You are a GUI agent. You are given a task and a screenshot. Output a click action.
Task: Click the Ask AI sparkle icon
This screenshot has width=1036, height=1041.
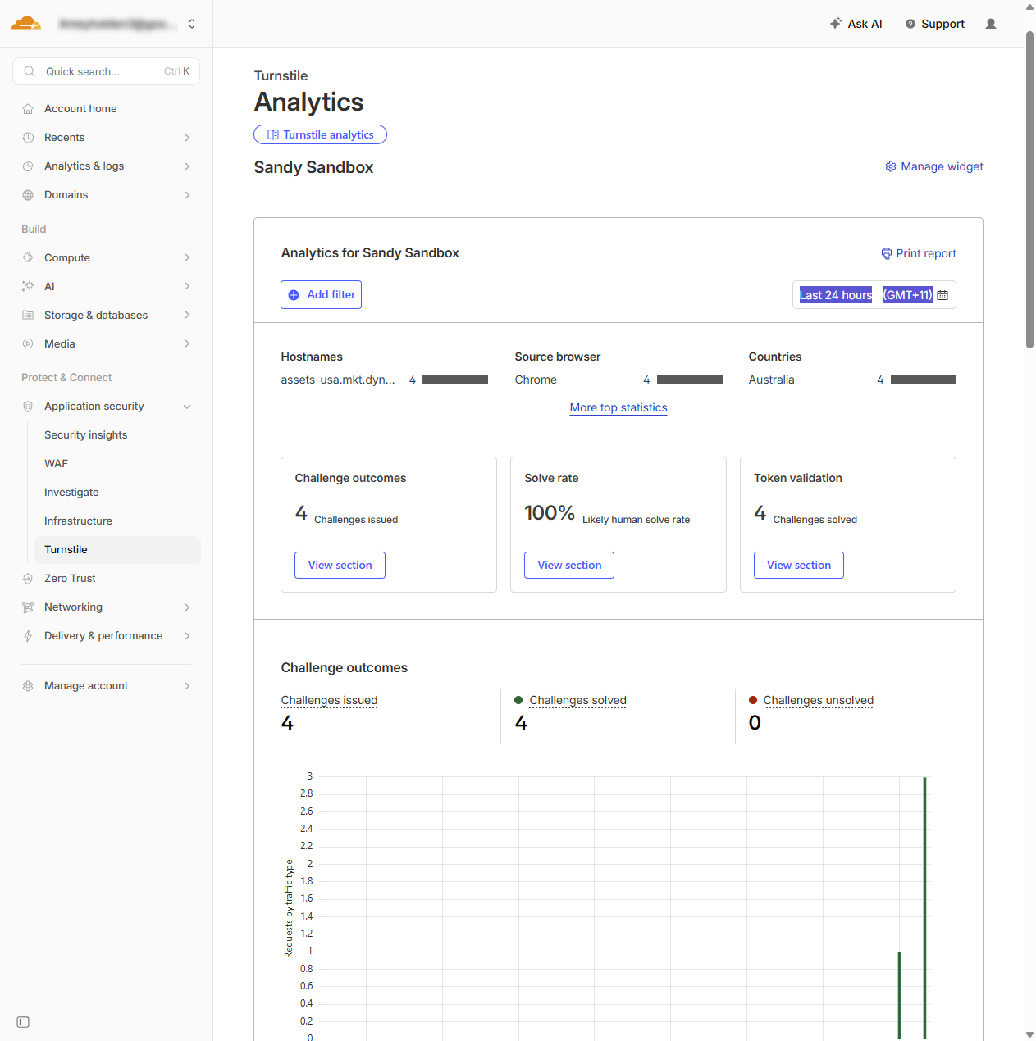coord(836,24)
